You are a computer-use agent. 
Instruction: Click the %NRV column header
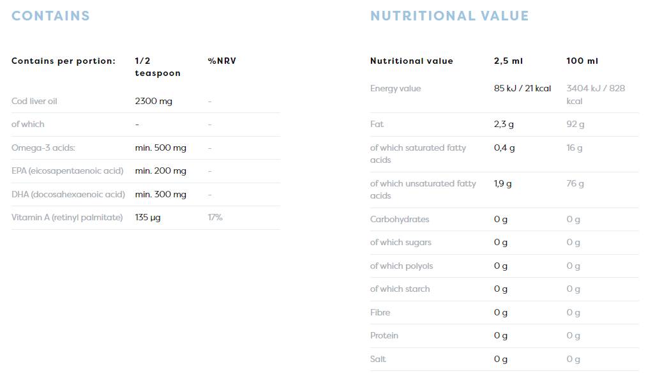(x=222, y=61)
